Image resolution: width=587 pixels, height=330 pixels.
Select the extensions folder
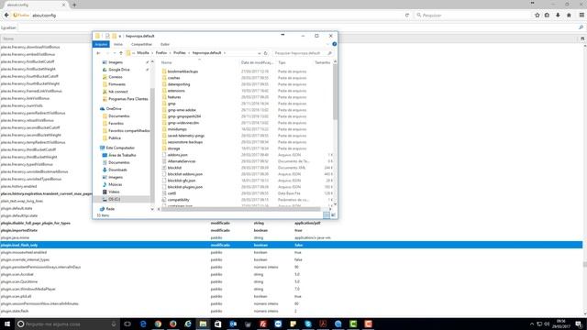tap(176, 91)
